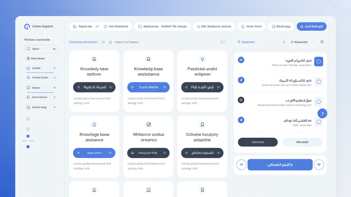Image resolution: width=351 pixels, height=197 pixels.
Task: Remove Atnbea Deter using its X
Action: click(x=54, y=78)
